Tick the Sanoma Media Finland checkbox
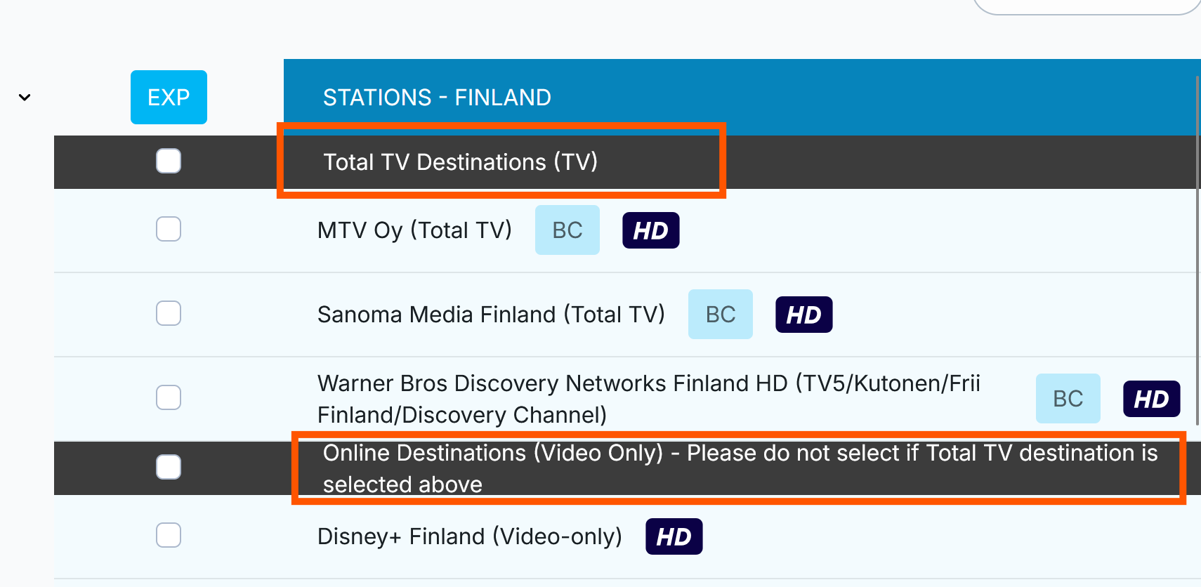This screenshot has height=587, width=1201. [x=169, y=313]
